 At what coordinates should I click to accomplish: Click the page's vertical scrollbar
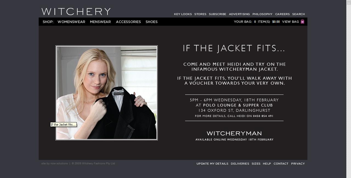(x=349, y=89)
